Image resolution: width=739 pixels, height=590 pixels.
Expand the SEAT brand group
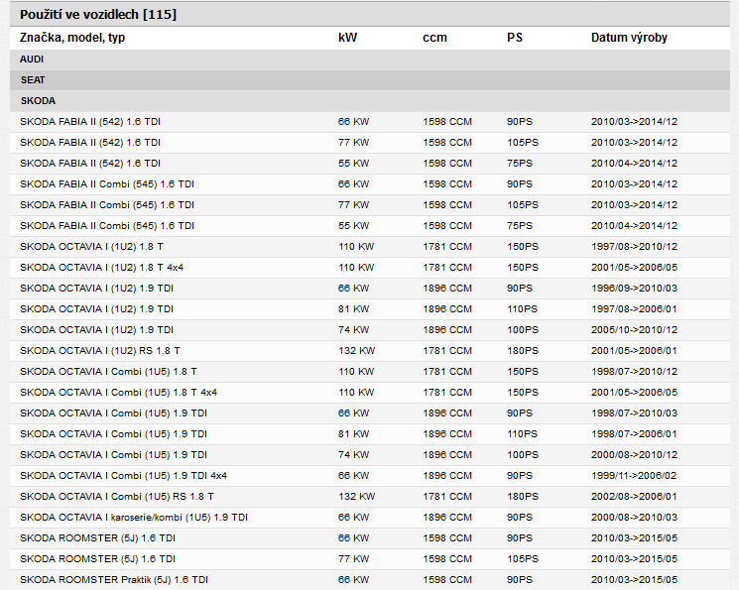tap(369, 80)
